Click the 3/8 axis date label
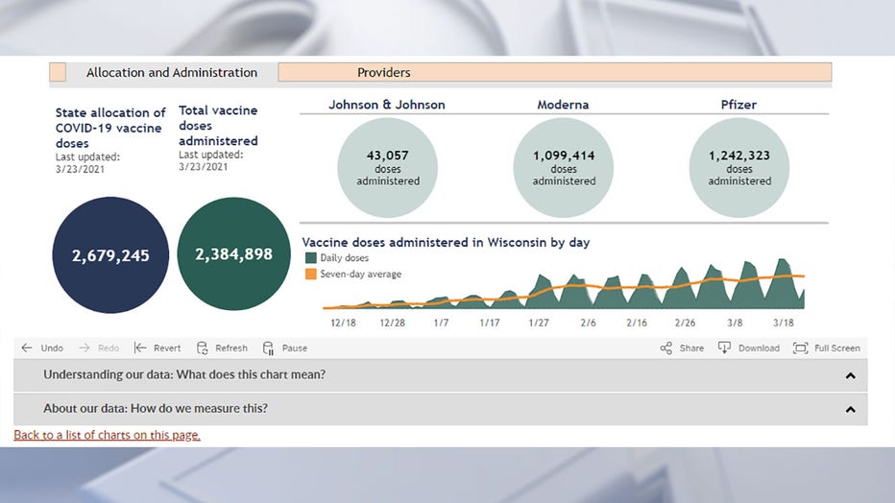Screen dimensions: 895x503 click(735, 323)
